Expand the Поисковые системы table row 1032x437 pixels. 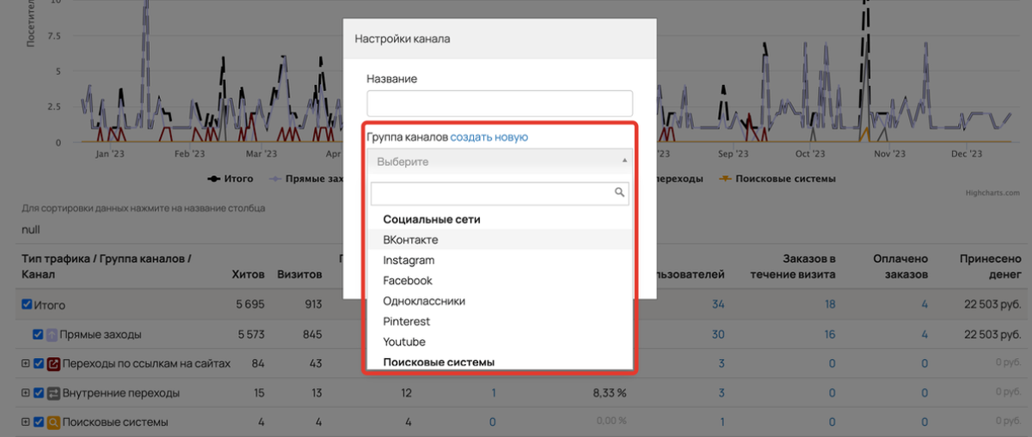25,422
